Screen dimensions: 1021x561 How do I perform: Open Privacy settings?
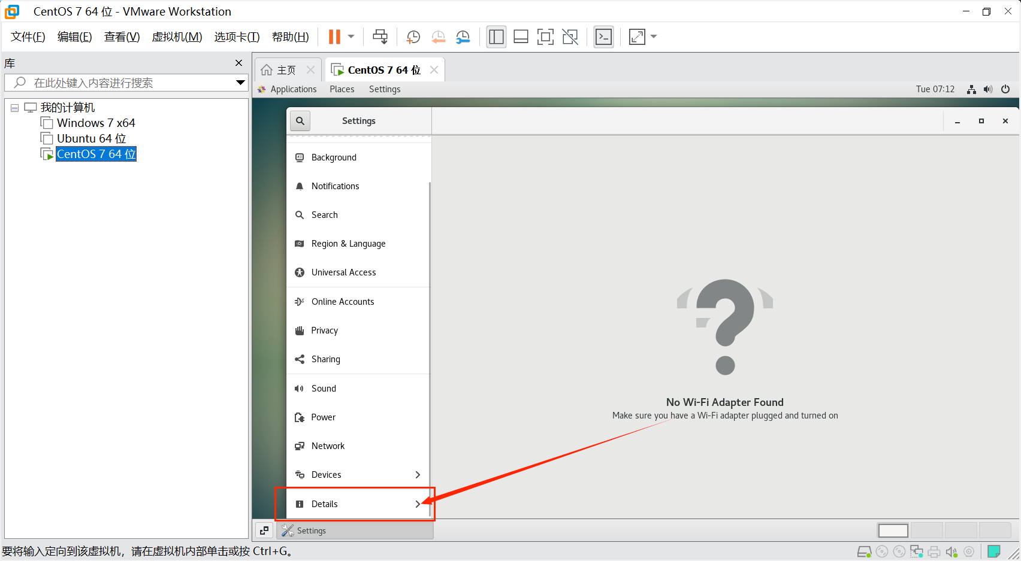[x=358, y=330]
